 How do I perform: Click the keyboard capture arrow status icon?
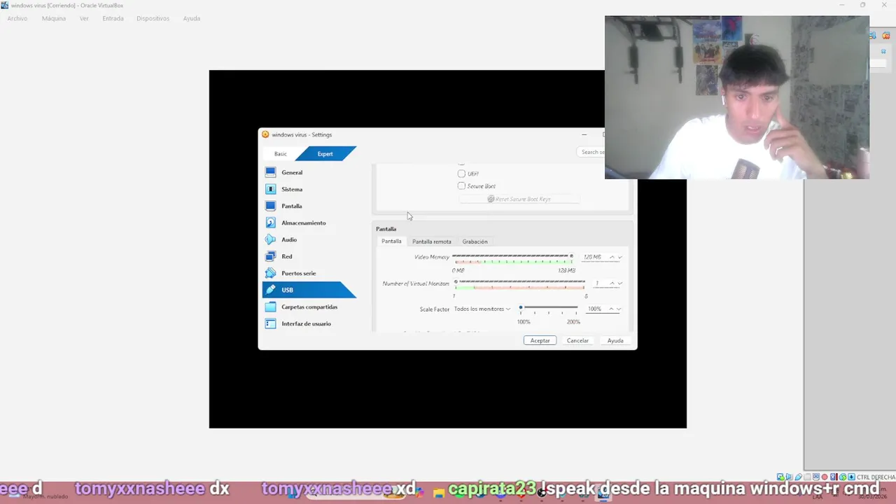coord(851,477)
